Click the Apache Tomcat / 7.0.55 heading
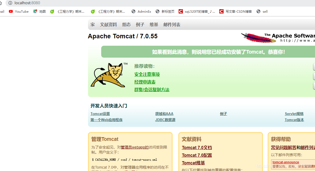Screen dimensions: 315x171 pyautogui.click(x=123, y=36)
